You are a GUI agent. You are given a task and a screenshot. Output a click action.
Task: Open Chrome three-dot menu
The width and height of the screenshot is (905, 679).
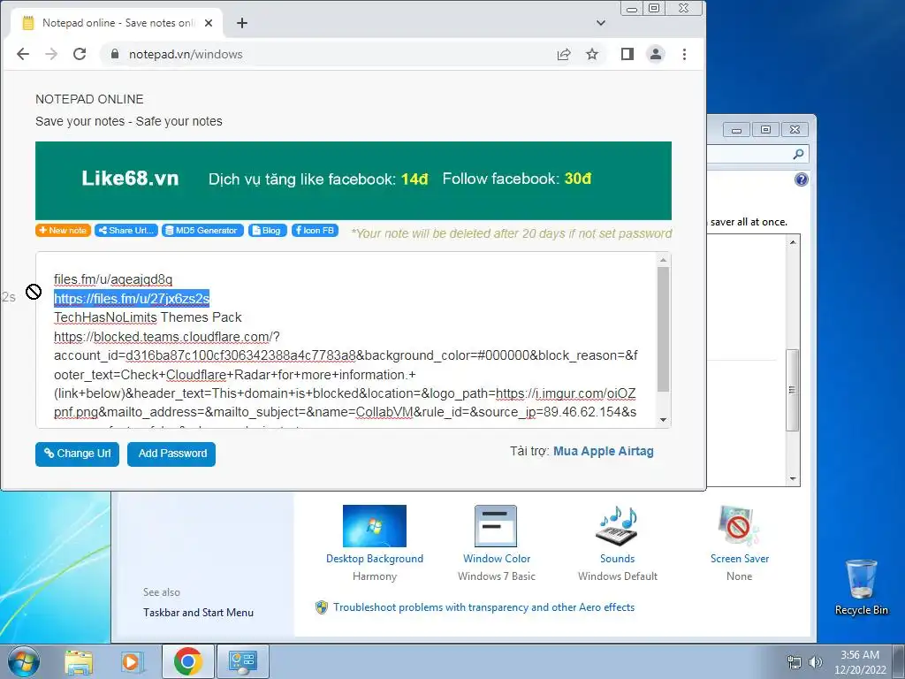click(685, 54)
